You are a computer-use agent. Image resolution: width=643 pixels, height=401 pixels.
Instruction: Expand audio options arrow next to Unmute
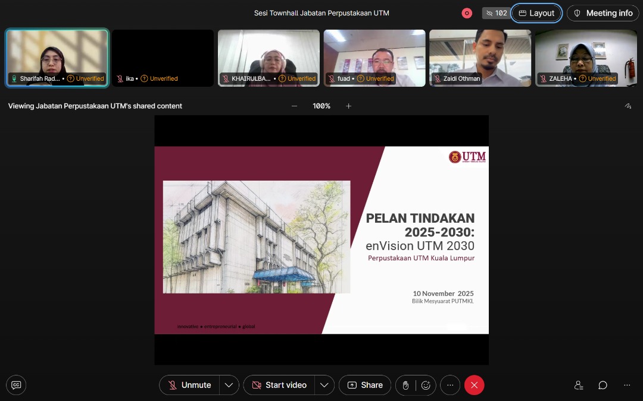229,385
